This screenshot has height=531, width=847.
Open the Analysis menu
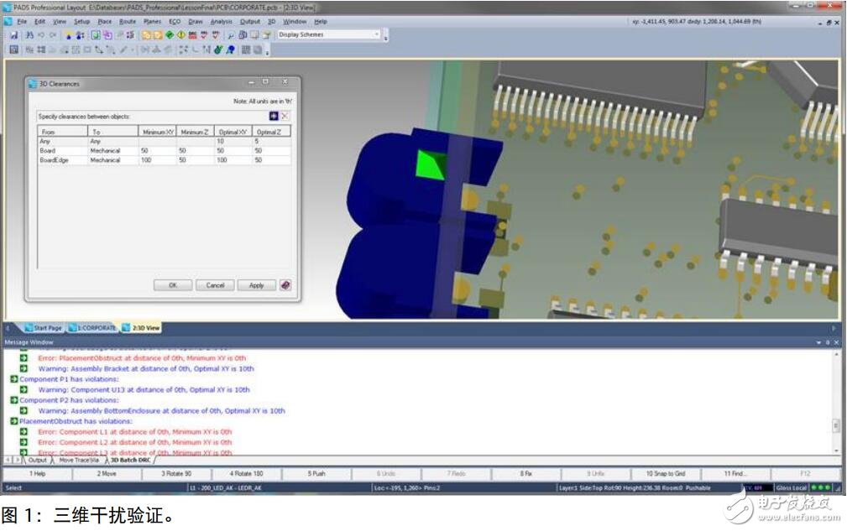(x=221, y=21)
